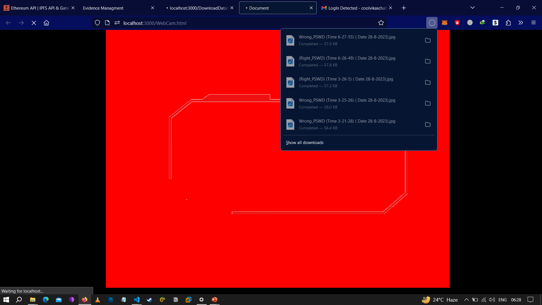Click Show all downloads link
The image size is (542, 305).
click(x=305, y=143)
